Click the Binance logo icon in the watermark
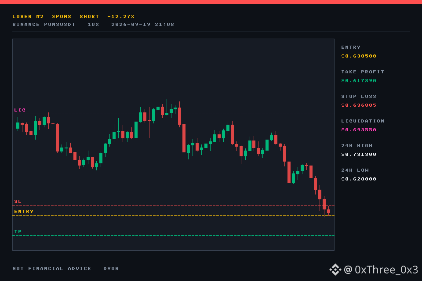Screen dimensions: 422x281 (x=335, y=270)
